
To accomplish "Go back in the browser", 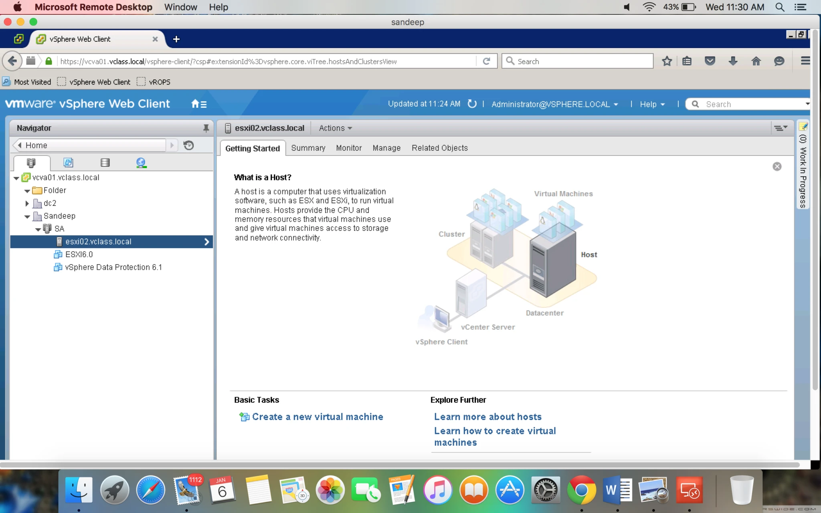I will coord(12,61).
